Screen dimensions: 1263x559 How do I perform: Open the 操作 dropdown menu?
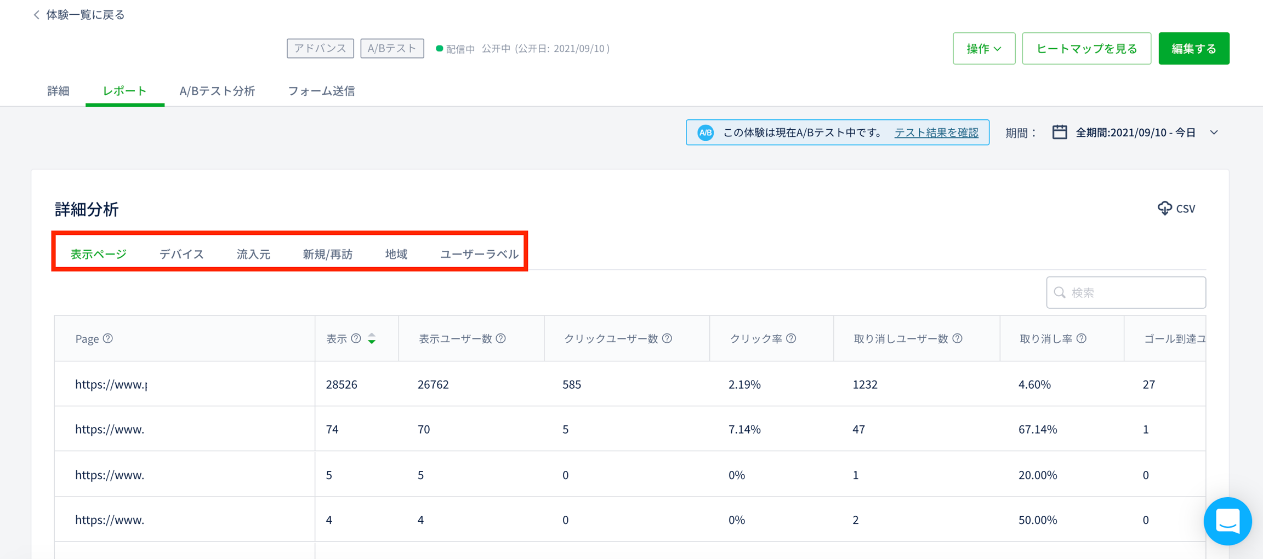pyautogui.click(x=983, y=49)
